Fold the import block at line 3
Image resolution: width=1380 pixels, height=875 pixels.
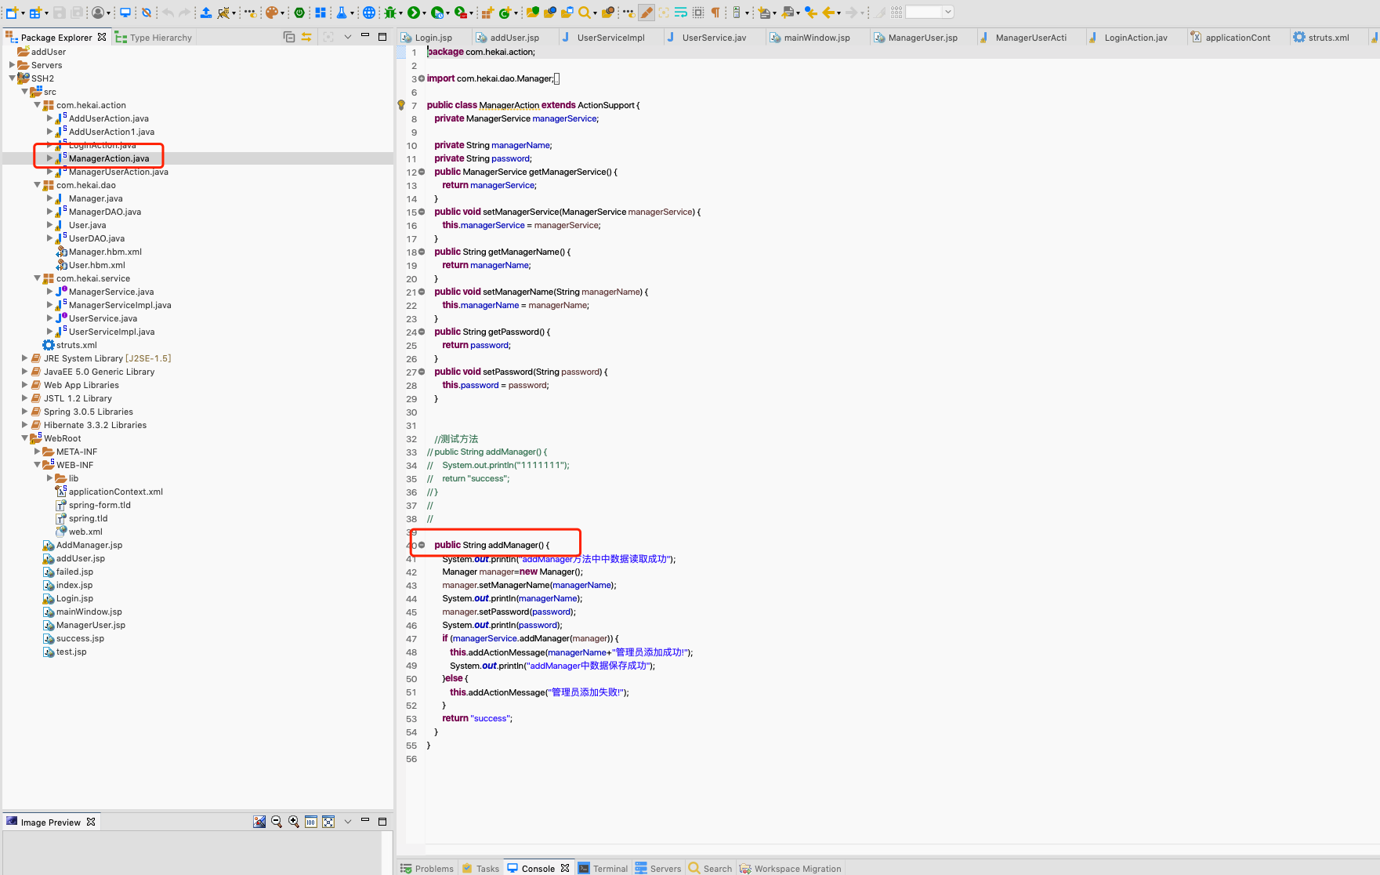(422, 78)
